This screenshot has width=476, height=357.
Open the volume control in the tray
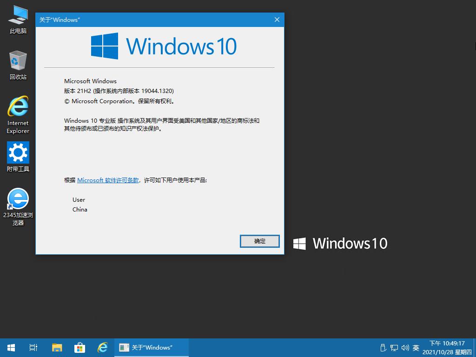point(405,348)
